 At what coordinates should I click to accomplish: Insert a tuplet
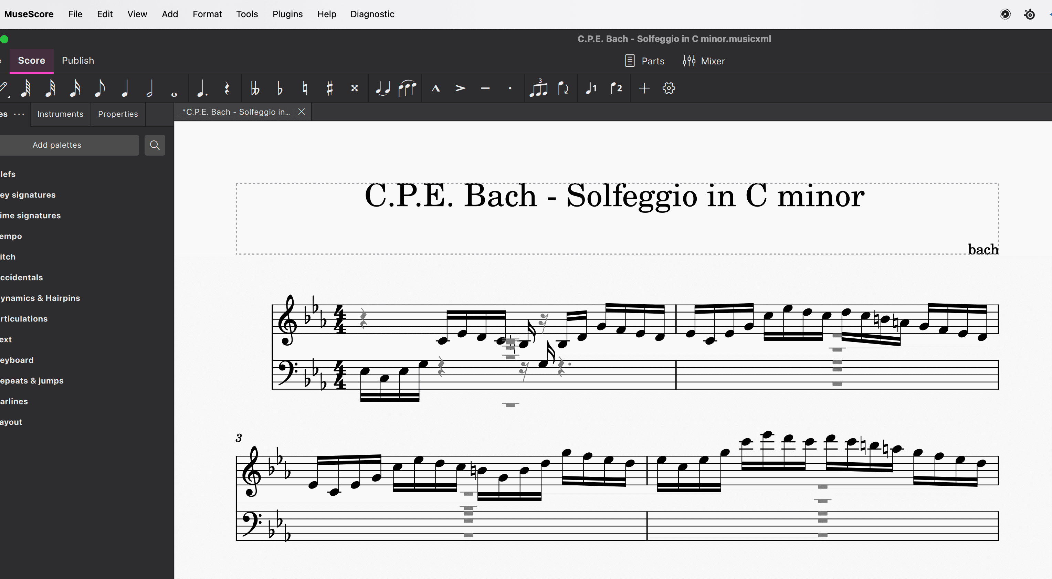tap(539, 88)
